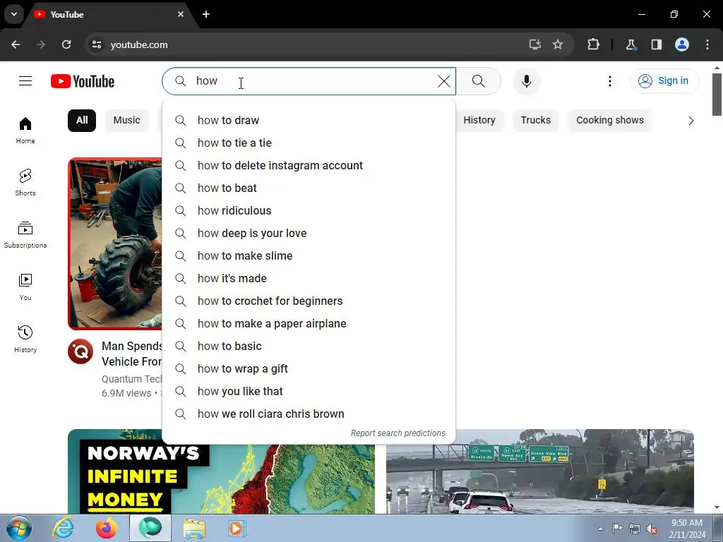Open Chrome Labs flask icon
Image resolution: width=723 pixels, height=542 pixels.
(x=631, y=44)
